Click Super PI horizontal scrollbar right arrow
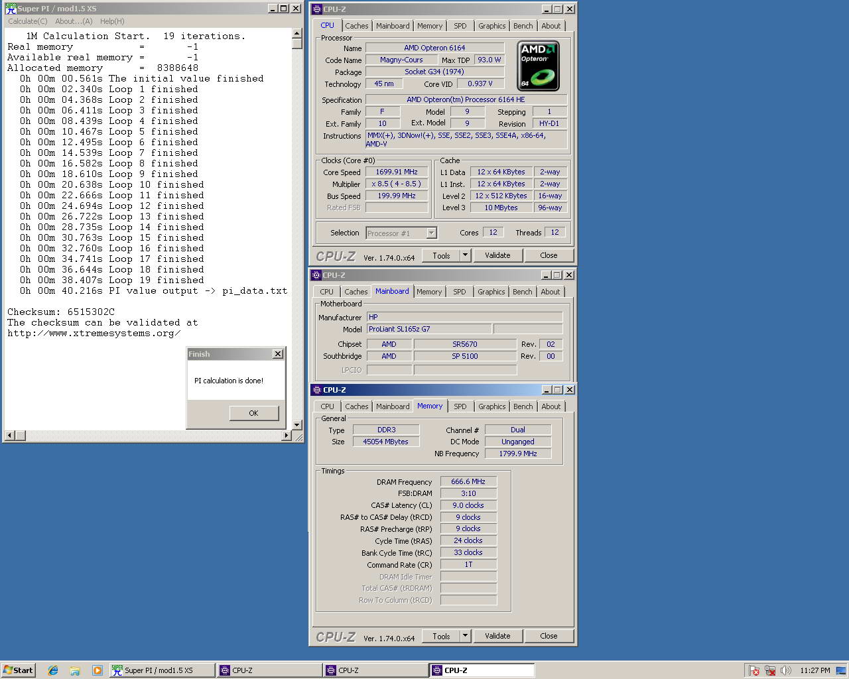Viewport: 849px width, 679px height. pos(287,436)
